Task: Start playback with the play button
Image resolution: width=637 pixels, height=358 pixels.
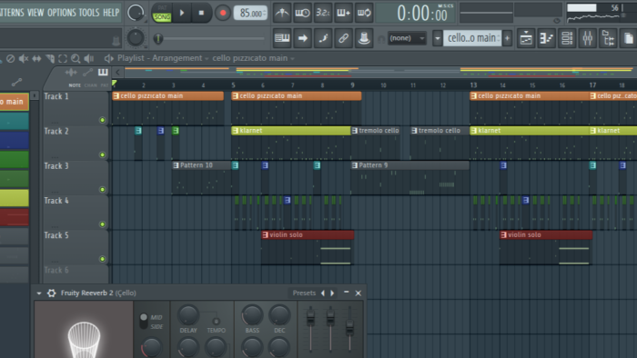Action: [x=182, y=13]
